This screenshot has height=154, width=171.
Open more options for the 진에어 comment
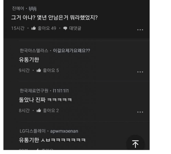[140, 30]
